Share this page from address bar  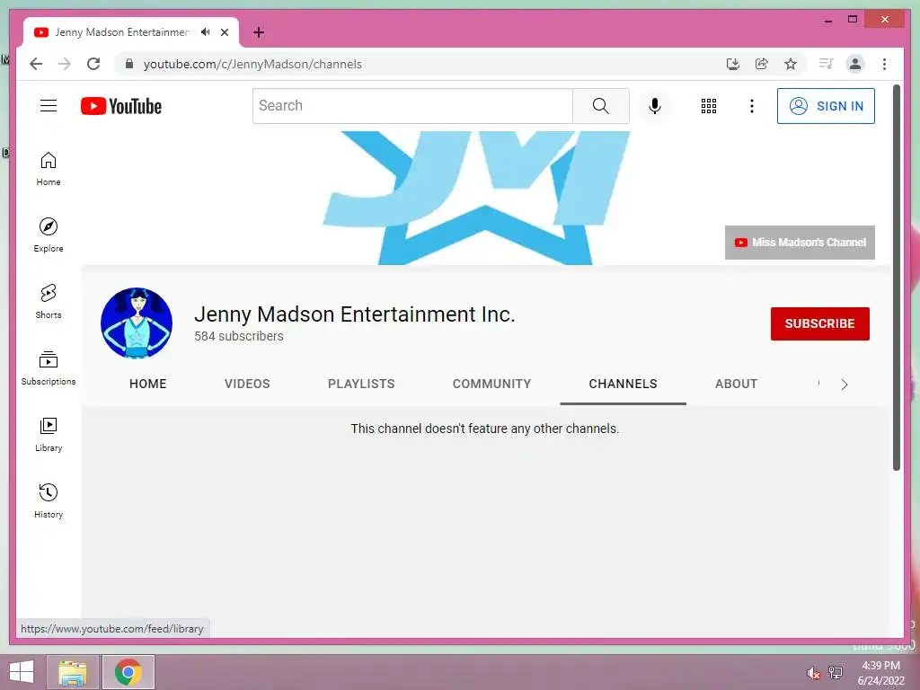tap(762, 64)
